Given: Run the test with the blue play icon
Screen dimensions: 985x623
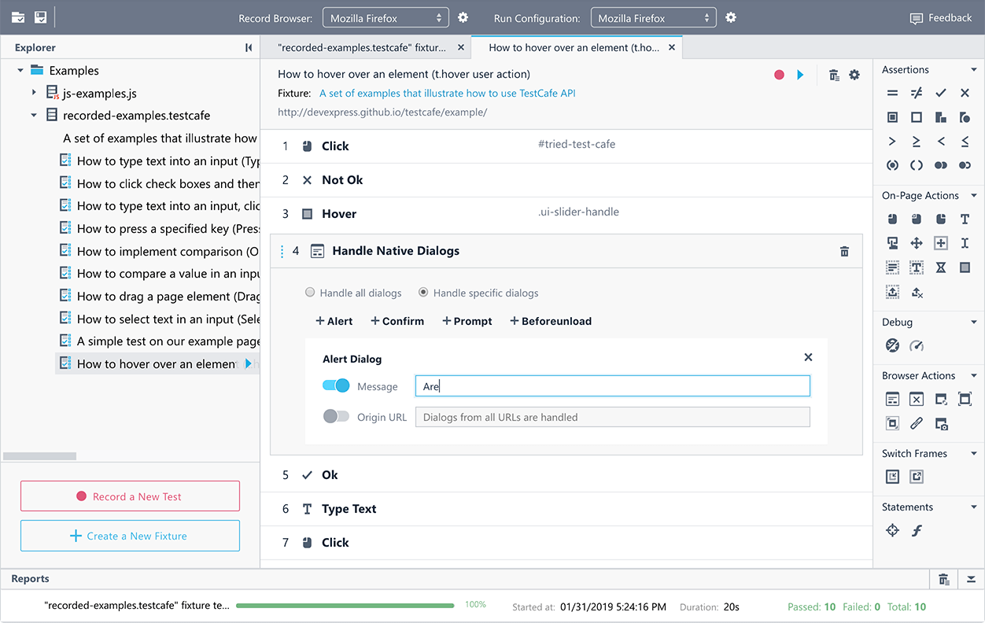Looking at the screenshot, I should pos(800,75).
